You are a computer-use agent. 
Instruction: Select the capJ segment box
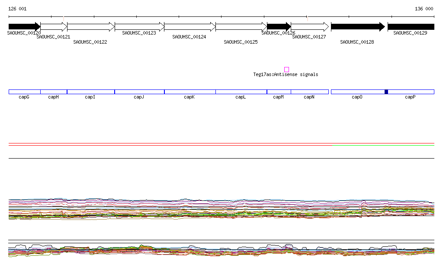click(x=139, y=92)
